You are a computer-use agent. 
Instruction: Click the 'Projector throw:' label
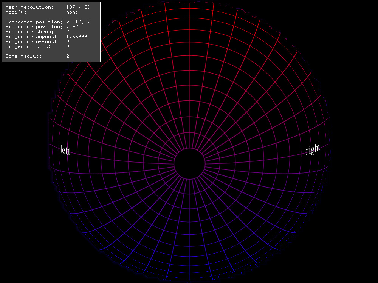tap(29, 32)
